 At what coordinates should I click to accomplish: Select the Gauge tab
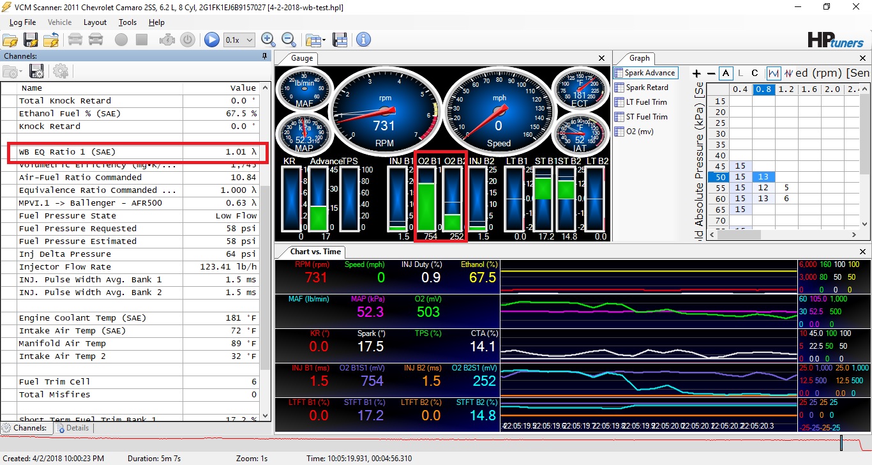click(x=302, y=58)
